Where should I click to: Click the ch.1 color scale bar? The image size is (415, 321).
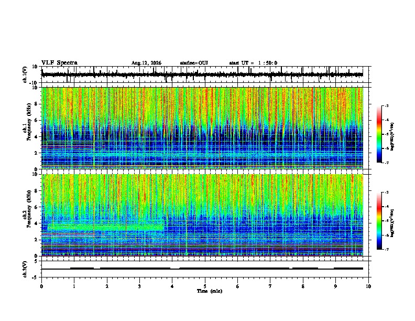pos(379,134)
